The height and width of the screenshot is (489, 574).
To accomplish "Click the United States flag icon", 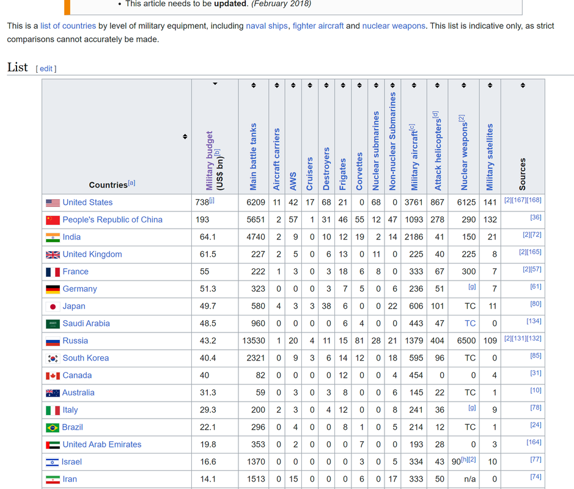I will point(53,203).
